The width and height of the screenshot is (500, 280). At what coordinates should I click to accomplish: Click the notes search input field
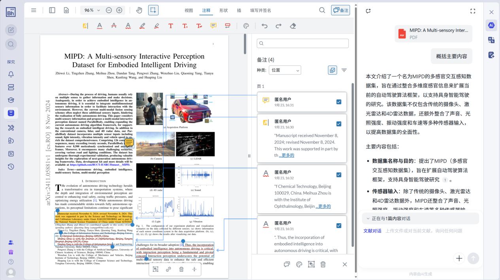click(x=303, y=43)
